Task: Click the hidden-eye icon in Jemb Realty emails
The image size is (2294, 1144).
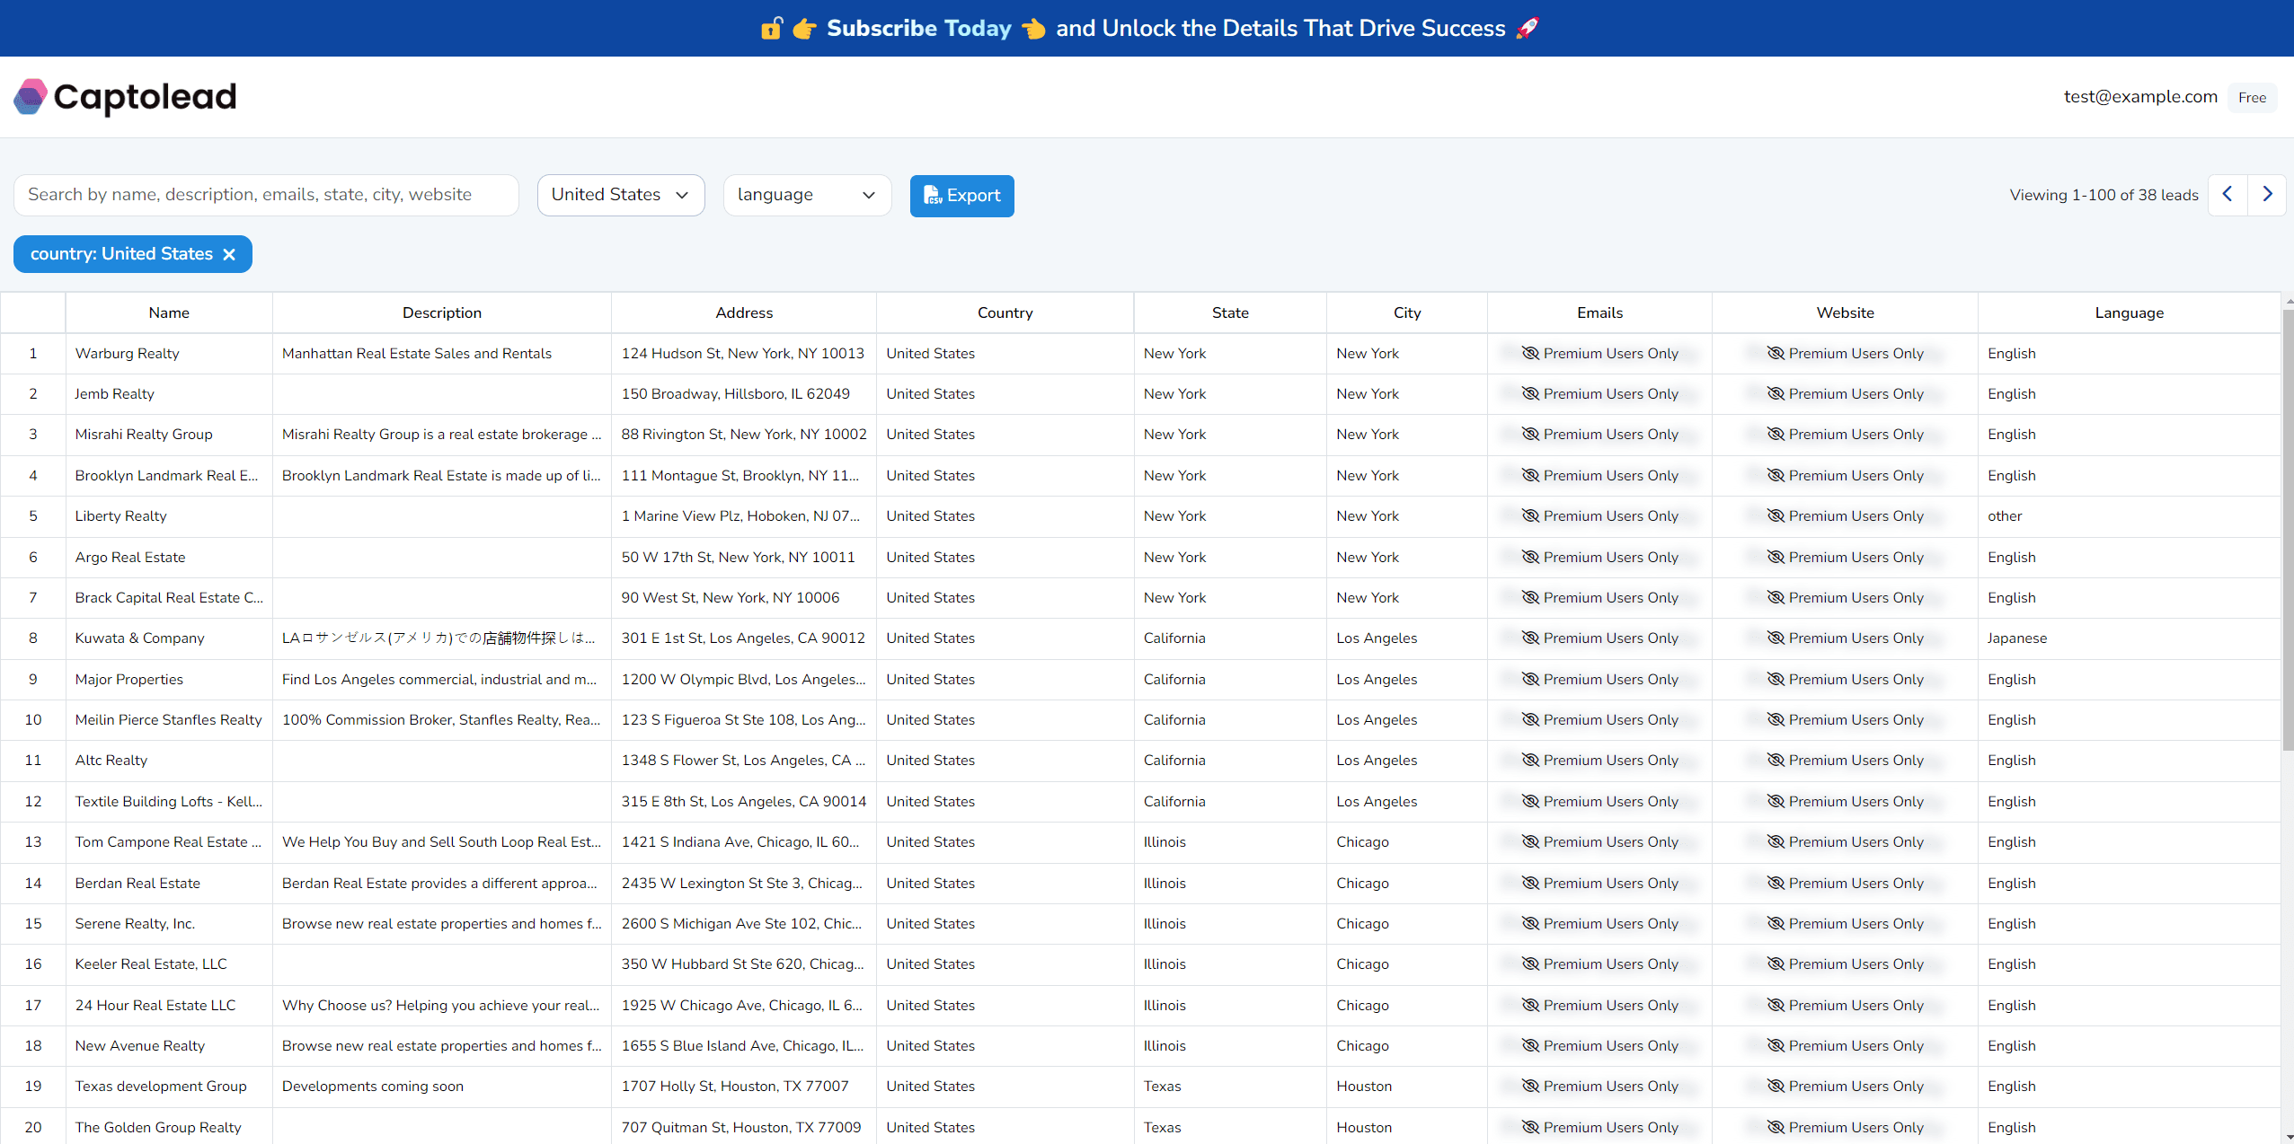Action: [x=1530, y=393]
